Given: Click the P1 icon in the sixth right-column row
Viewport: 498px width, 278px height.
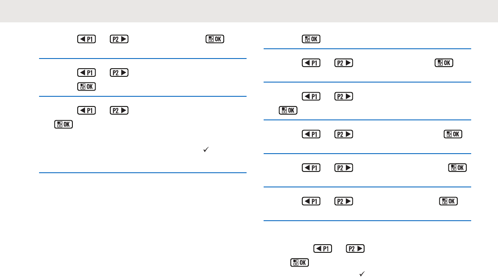Looking at the screenshot, I should pyautogui.click(x=312, y=201).
